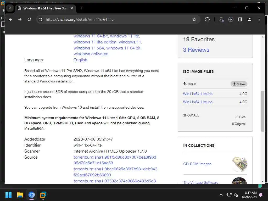
Task: Open Windows Start menu
Action: 8,195
